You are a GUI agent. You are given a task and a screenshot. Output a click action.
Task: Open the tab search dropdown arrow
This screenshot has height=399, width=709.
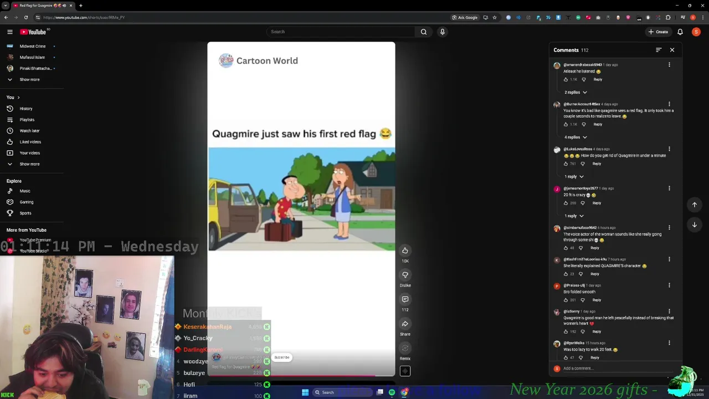(5, 6)
